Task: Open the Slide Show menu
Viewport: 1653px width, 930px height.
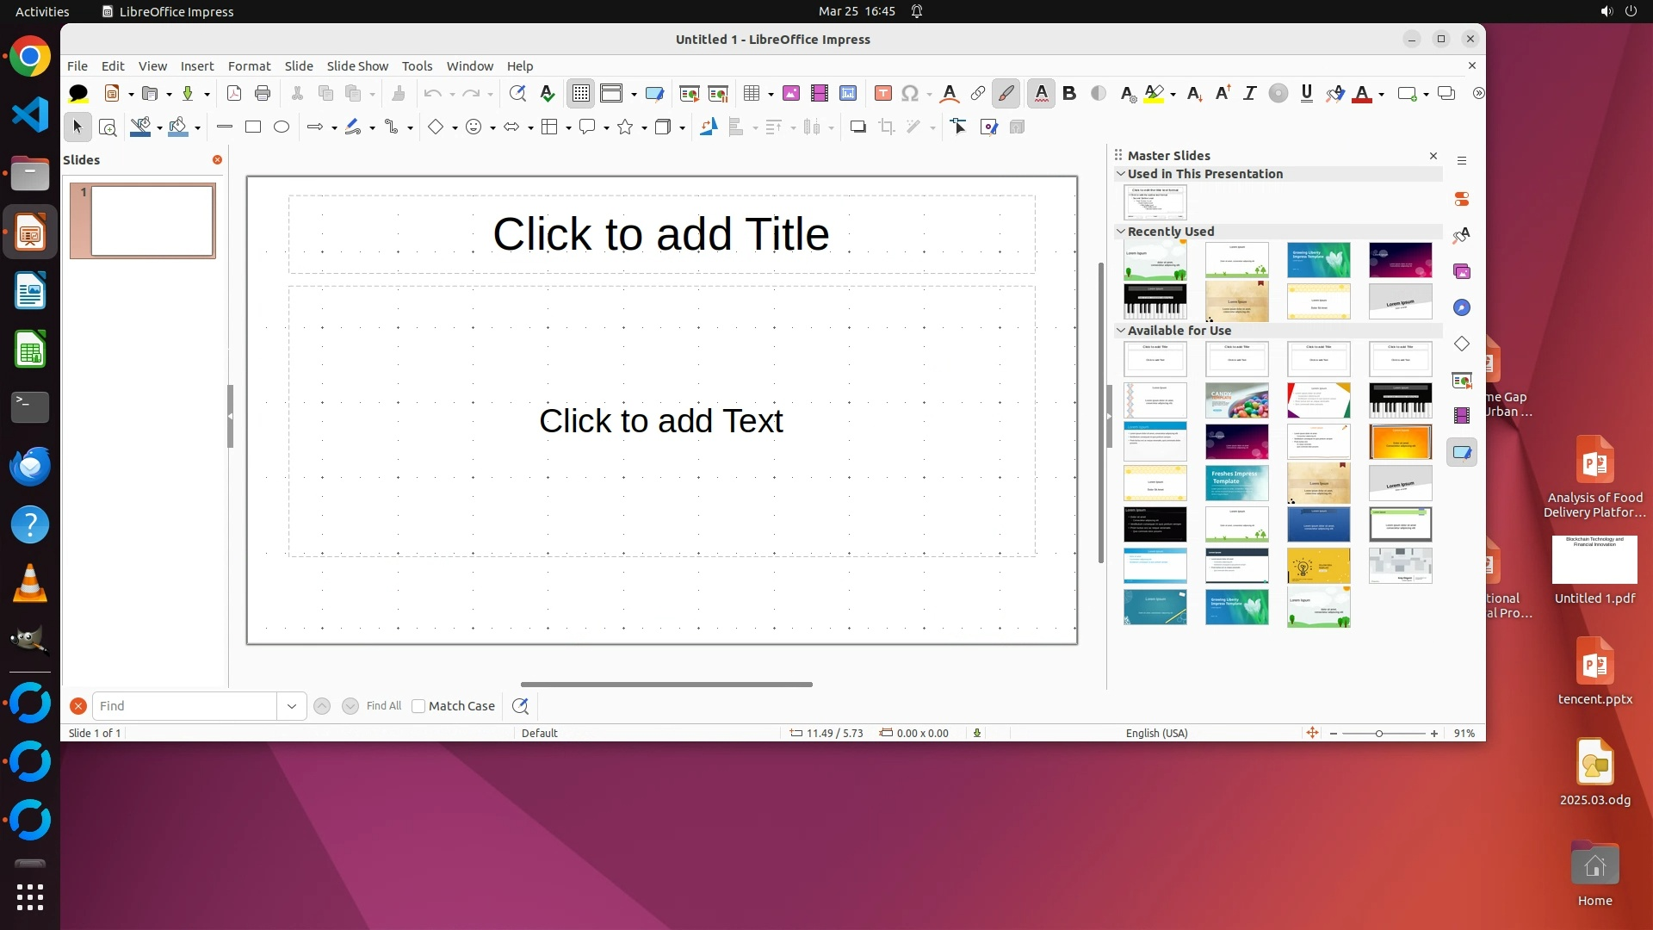Action: [357, 65]
